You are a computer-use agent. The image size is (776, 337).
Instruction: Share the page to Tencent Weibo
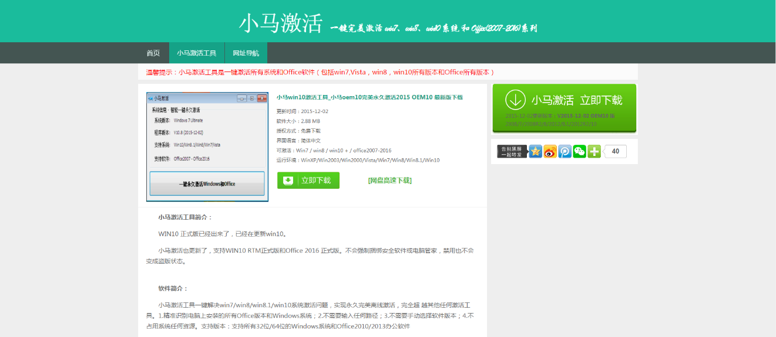tap(565, 151)
